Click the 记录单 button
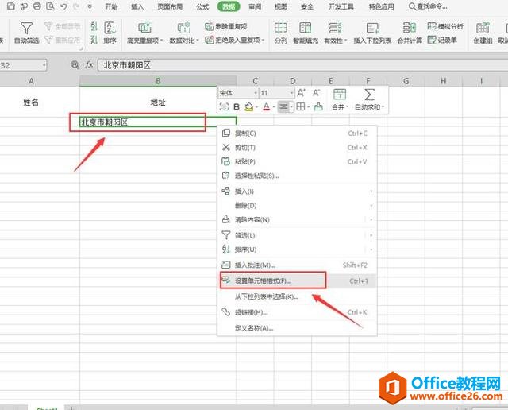The width and height of the screenshot is (508, 410). [x=442, y=40]
